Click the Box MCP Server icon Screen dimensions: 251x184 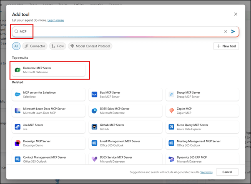tap(95, 94)
